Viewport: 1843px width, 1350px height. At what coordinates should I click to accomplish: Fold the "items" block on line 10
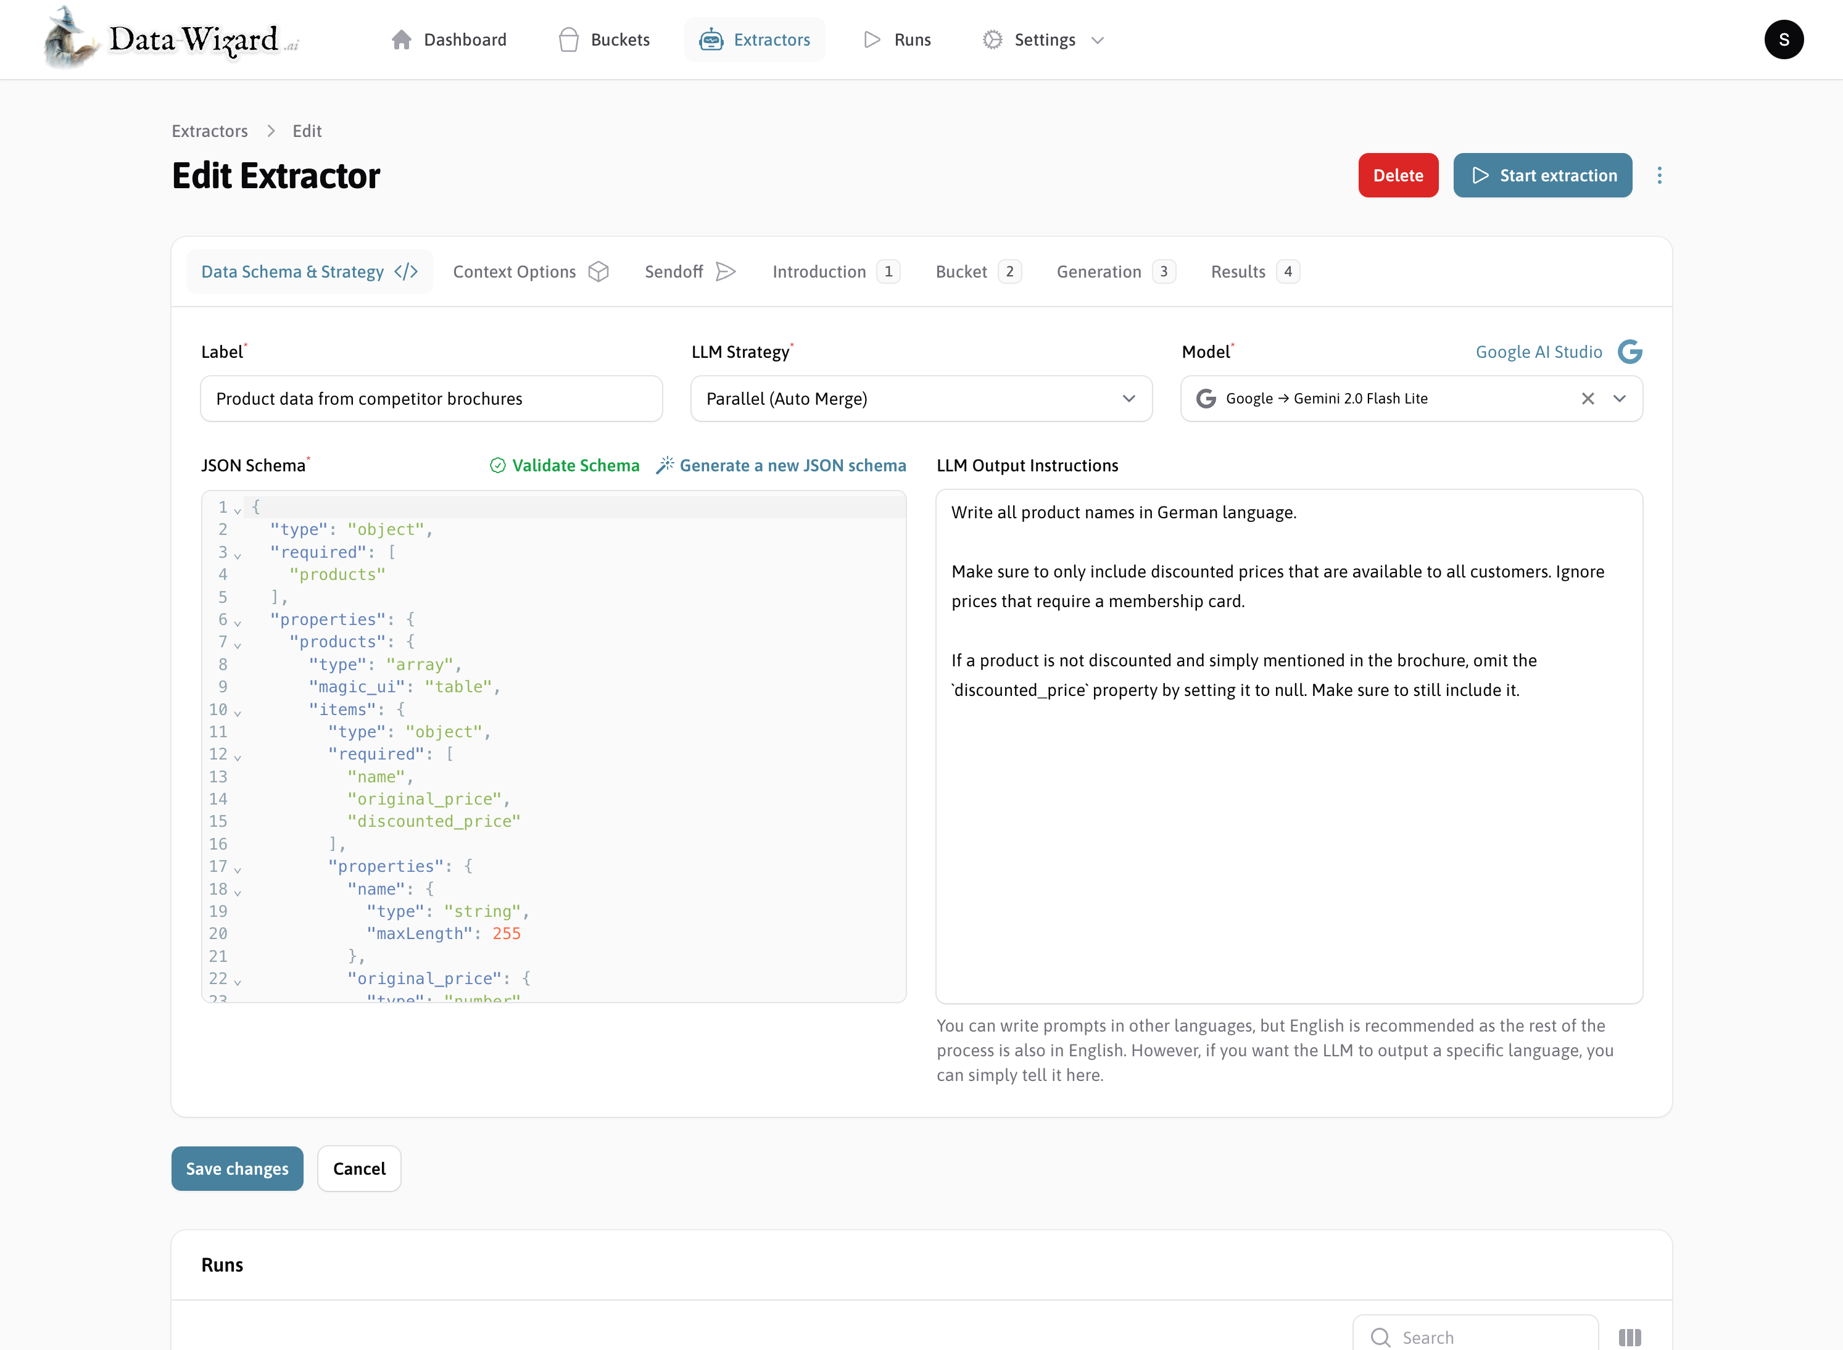[x=238, y=712]
